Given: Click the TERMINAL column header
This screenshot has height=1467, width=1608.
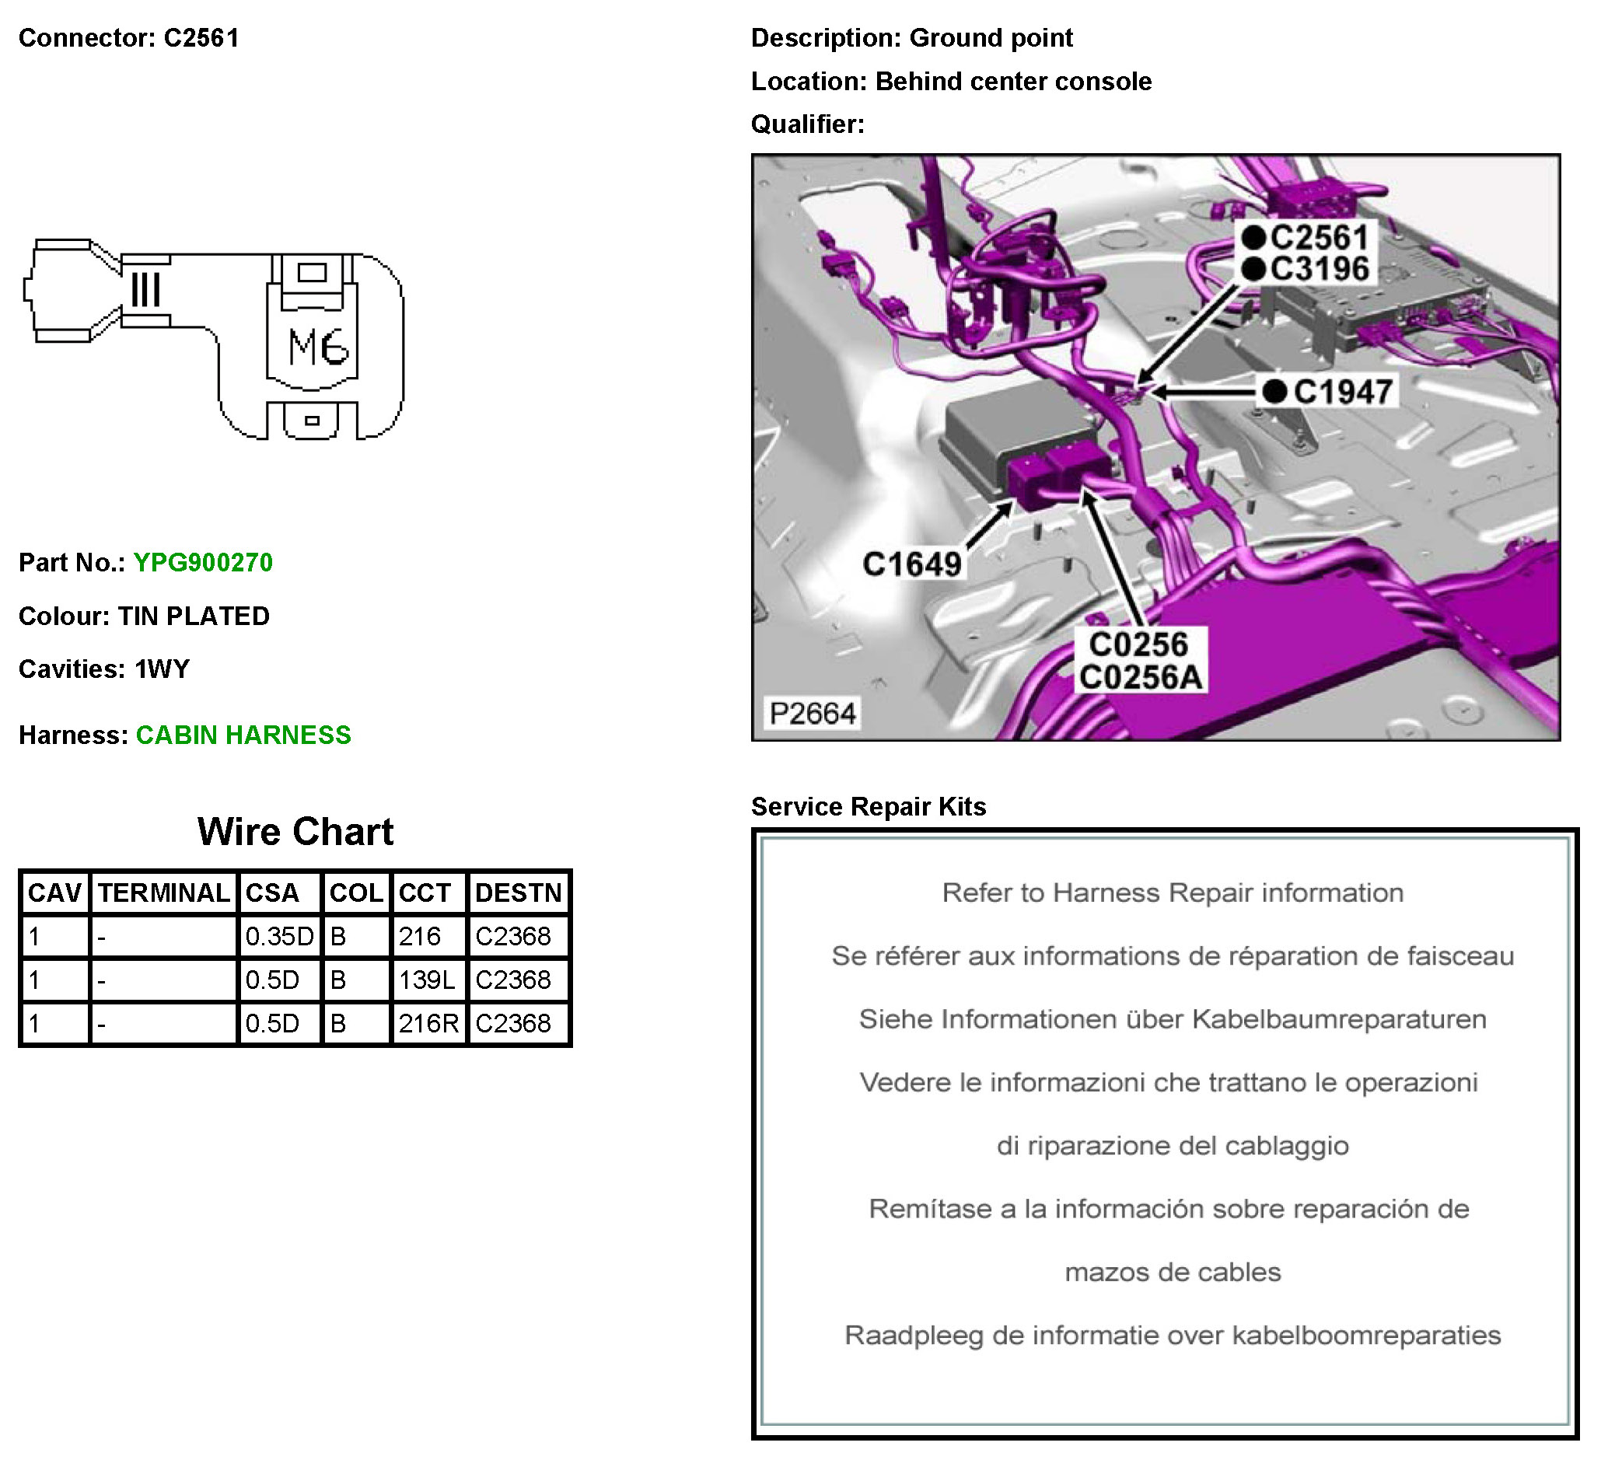Looking at the screenshot, I should point(163,893).
